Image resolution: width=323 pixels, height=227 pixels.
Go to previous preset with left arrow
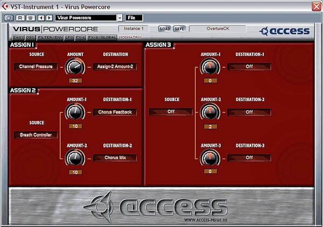click(x=41, y=18)
